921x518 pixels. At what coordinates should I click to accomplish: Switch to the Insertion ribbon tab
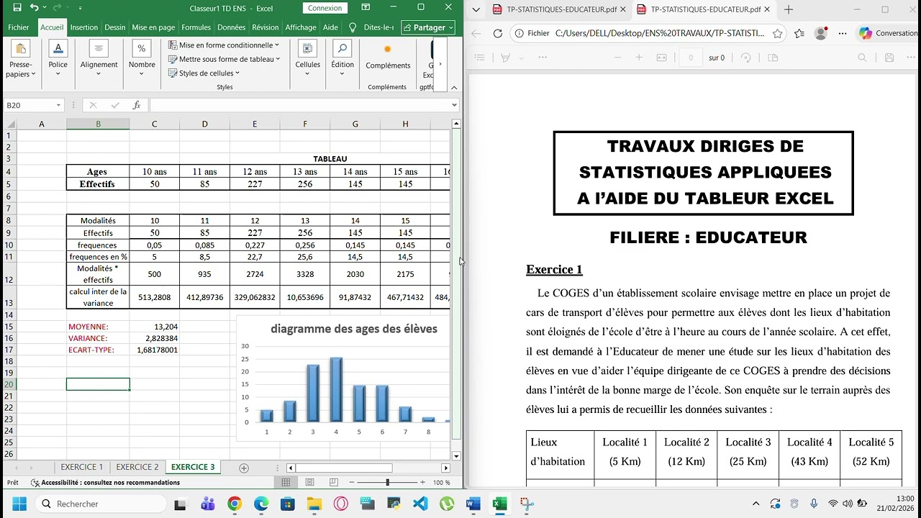84,27
